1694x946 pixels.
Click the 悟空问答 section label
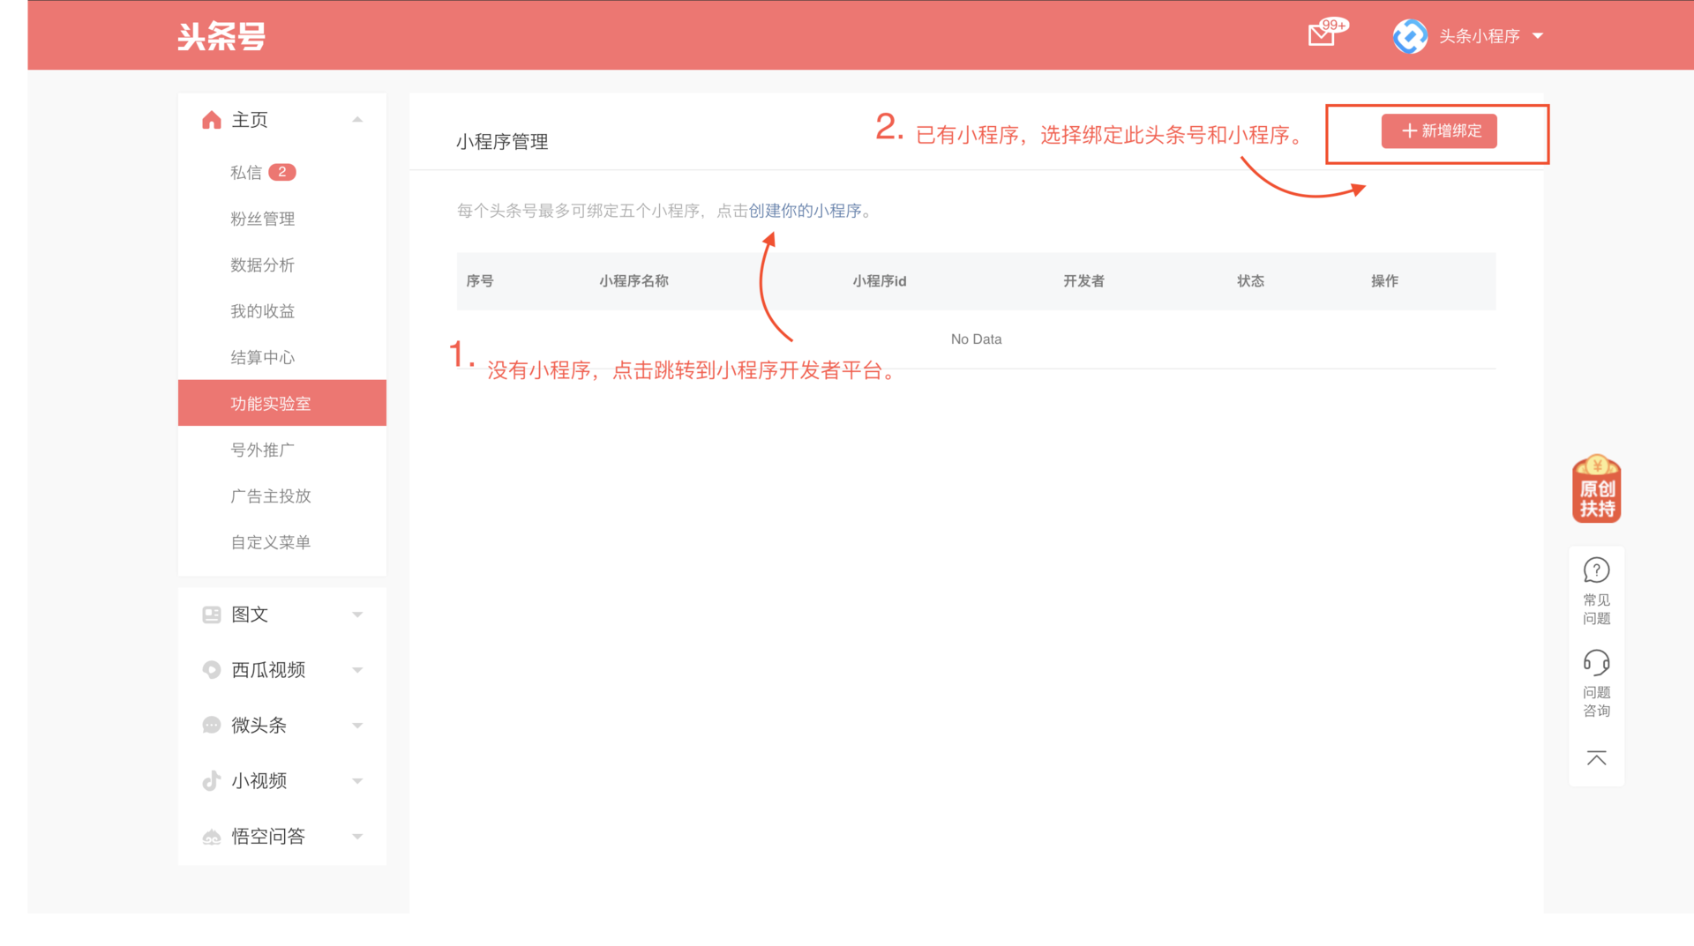point(268,837)
